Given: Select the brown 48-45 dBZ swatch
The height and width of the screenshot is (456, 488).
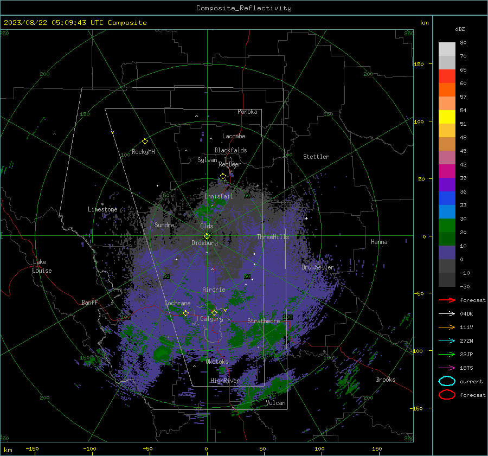Looking at the screenshot, I should point(447,144).
